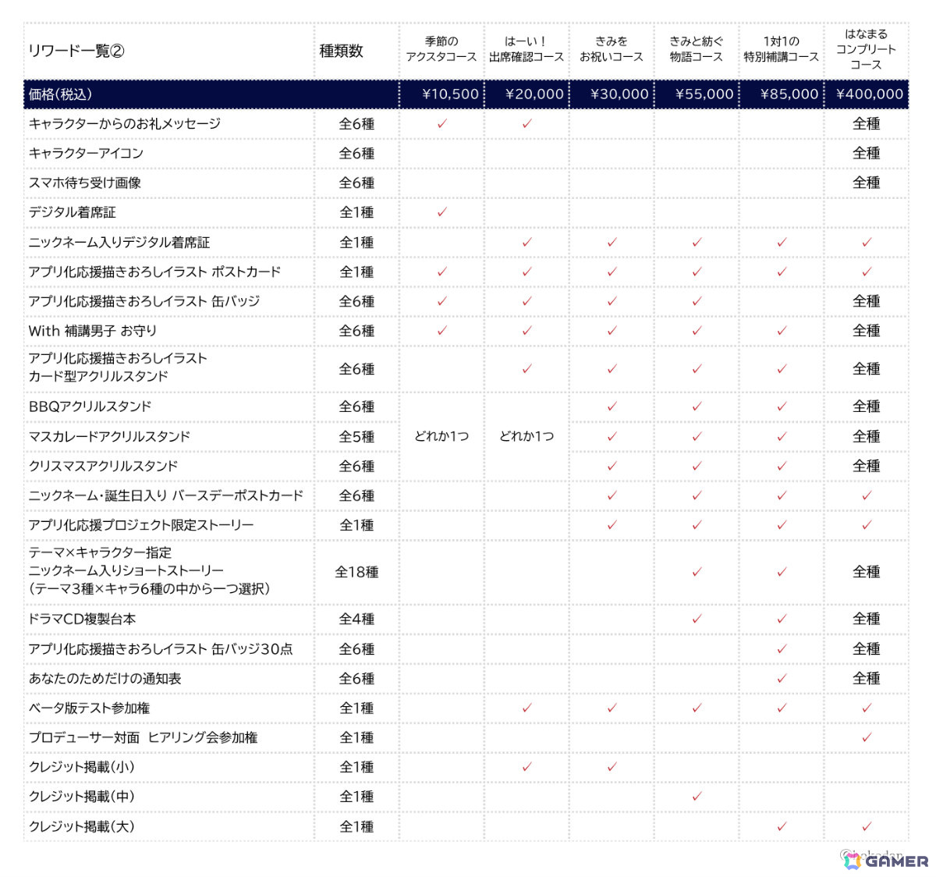Select the きみをお祝いコース header
The height and width of the screenshot is (877, 936).
click(612, 49)
